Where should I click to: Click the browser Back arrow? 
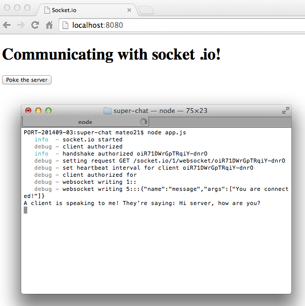pyautogui.click(x=7, y=25)
